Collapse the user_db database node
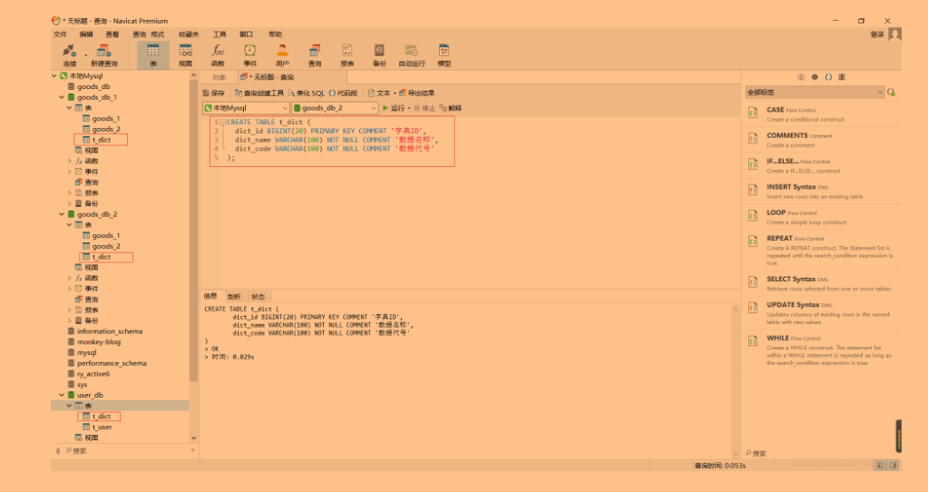This screenshot has width=928, height=492. coord(62,395)
